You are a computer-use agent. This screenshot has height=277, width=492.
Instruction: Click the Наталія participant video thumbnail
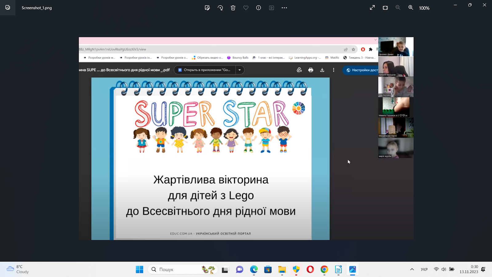[396, 66]
